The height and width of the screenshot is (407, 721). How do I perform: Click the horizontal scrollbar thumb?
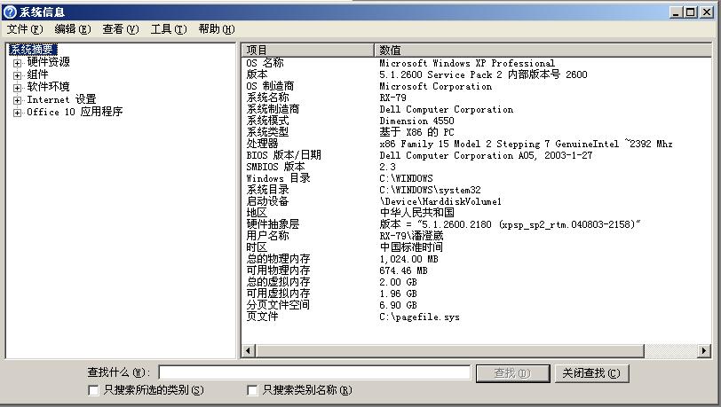click(x=449, y=351)
